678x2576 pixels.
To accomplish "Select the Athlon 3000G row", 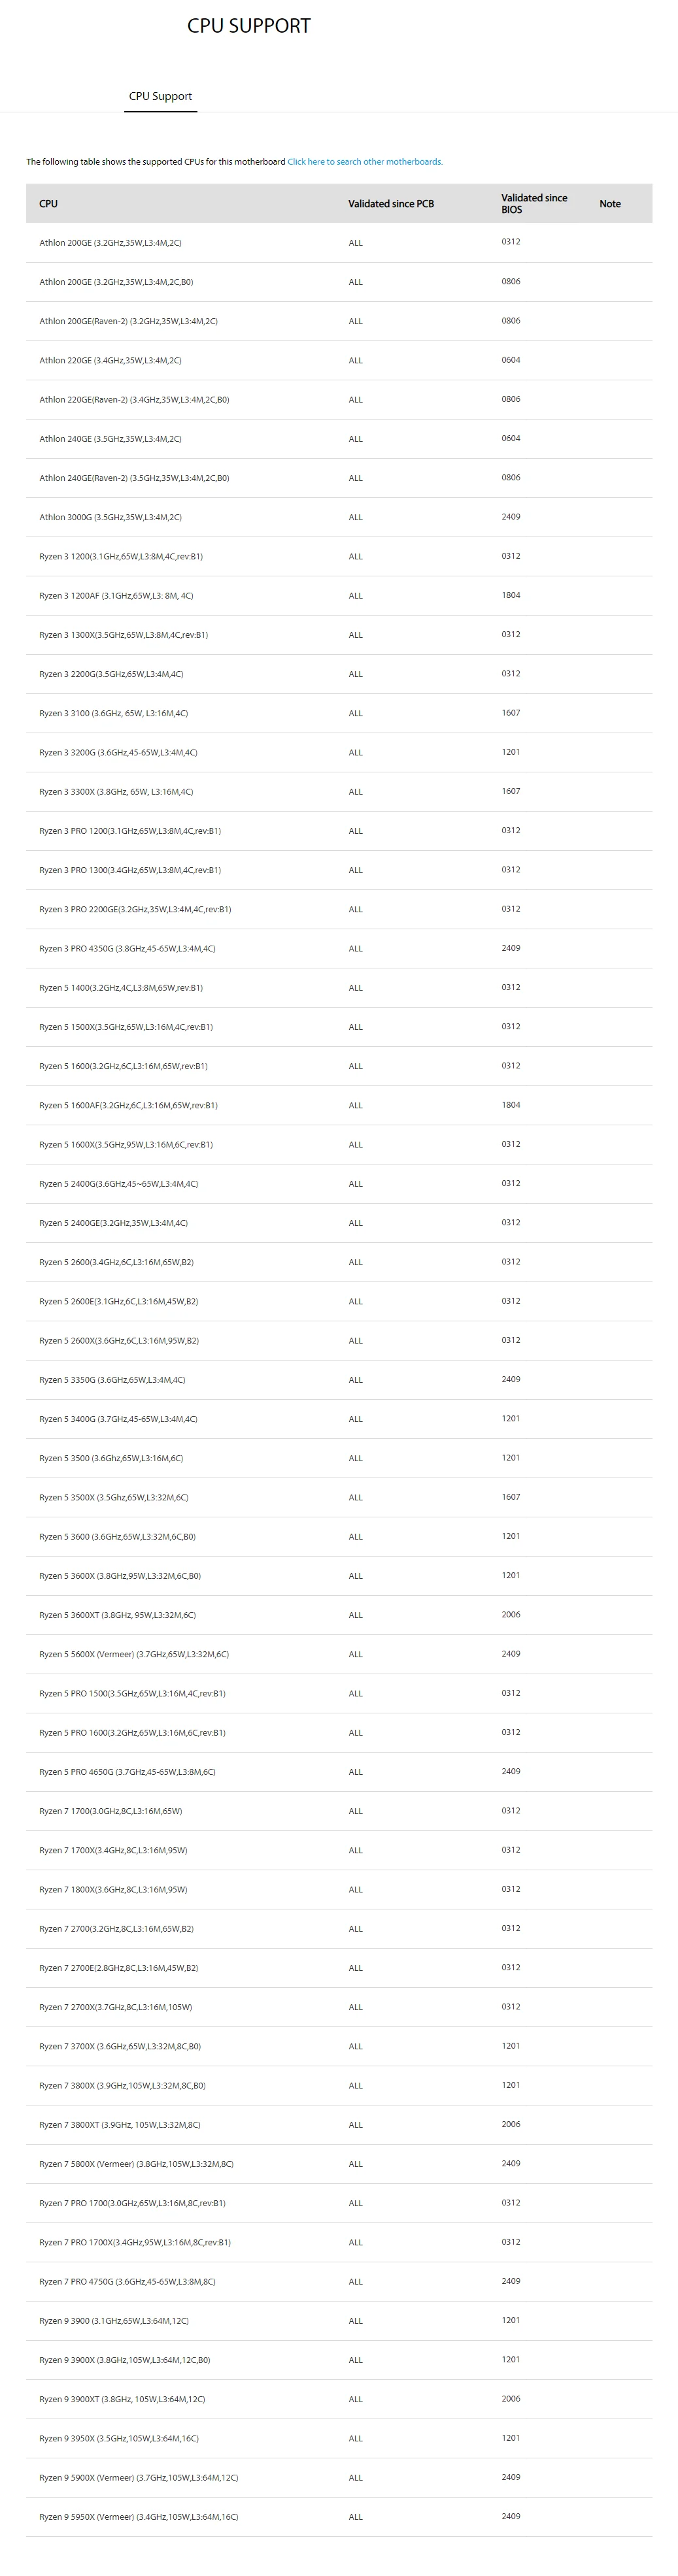I will pos(339,517).
